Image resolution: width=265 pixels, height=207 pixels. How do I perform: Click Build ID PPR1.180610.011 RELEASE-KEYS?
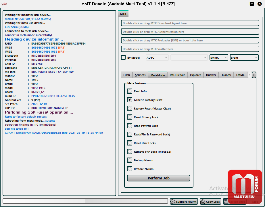[53, 96]
